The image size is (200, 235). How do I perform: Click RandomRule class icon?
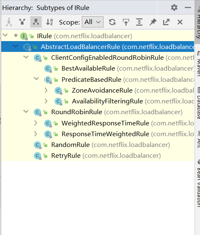[x=37, y=145]
